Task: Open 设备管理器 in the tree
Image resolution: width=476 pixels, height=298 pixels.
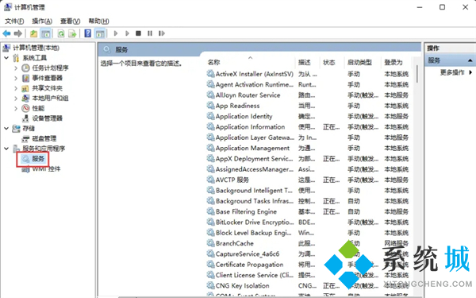Action: click(47, 118)
